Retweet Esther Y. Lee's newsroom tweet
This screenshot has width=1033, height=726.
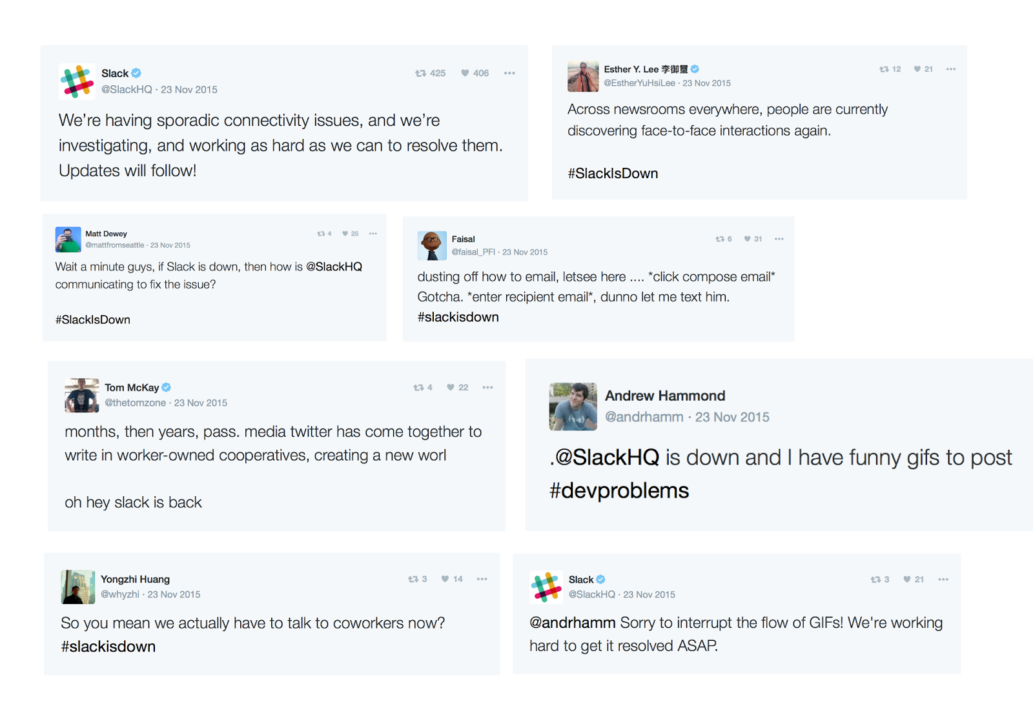pos(884,70)
